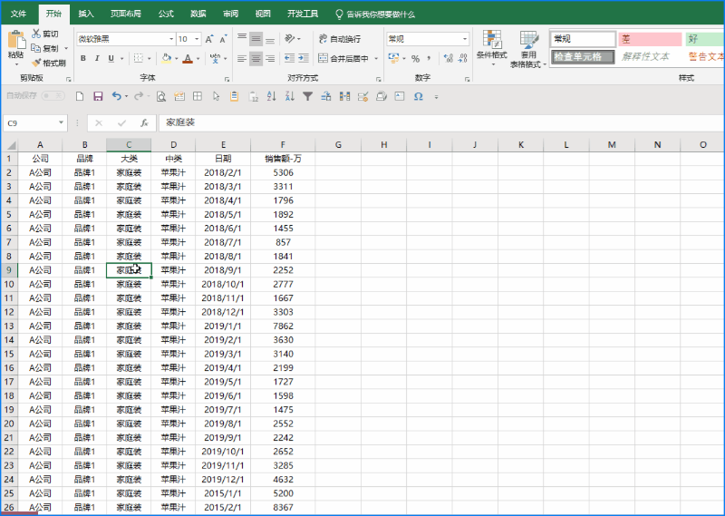Toggle the AutoSave switch

tap(53, 96)
